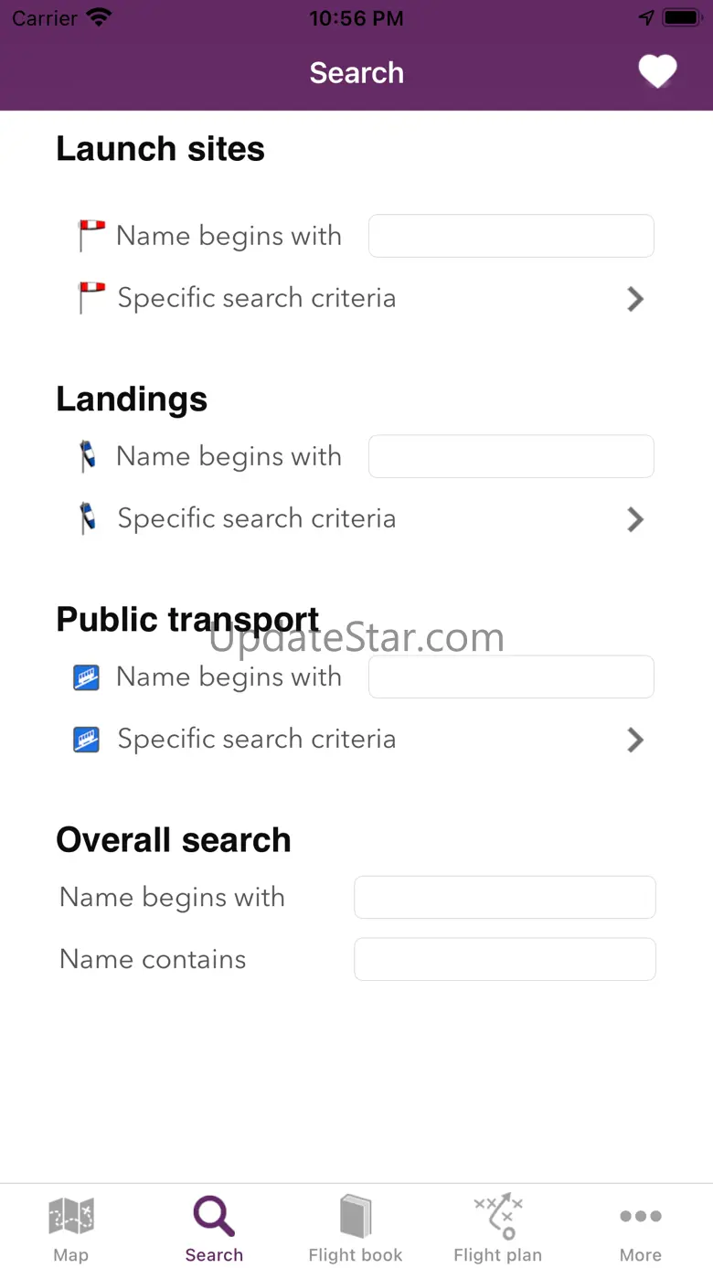Focus the Landings name begins with field
The height and width of the screenshot is (1268, 713).
(511, 456)
